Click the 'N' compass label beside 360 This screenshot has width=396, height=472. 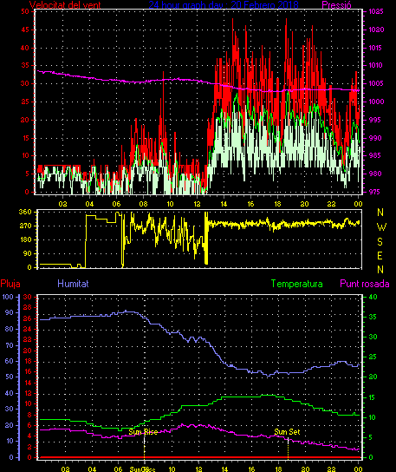tap(380, 213)
